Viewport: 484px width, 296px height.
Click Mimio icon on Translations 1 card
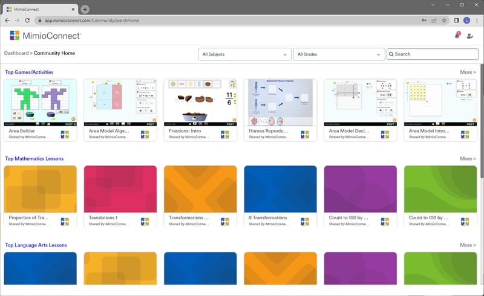[x=145, y=221]
